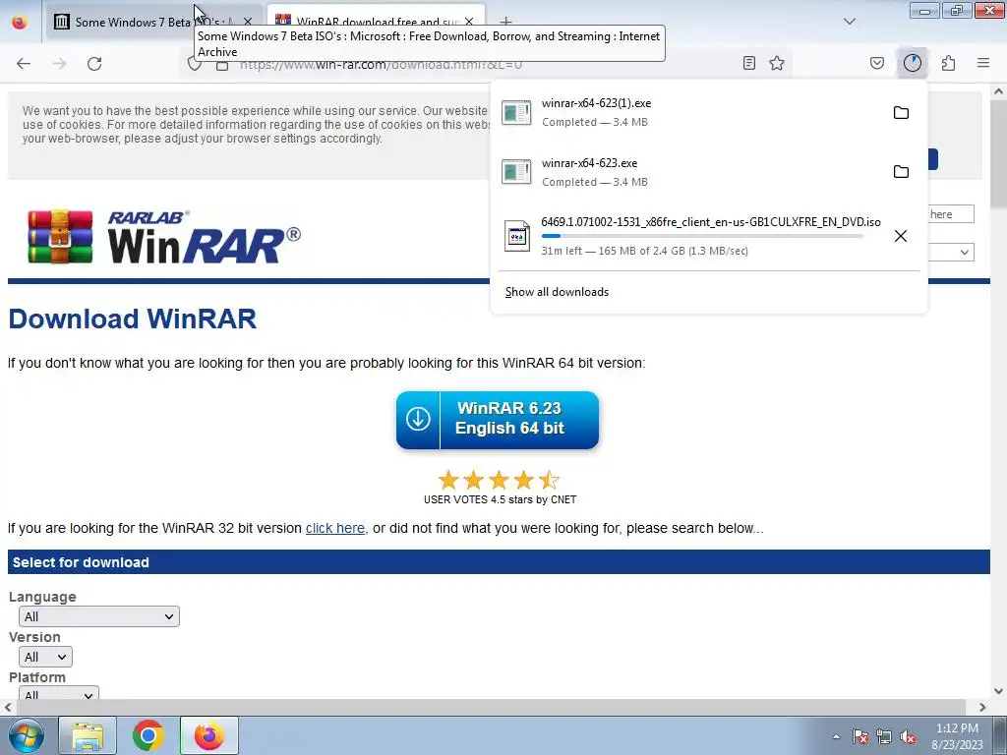
Task: Show hidden system tray icons
Action: 836,736
